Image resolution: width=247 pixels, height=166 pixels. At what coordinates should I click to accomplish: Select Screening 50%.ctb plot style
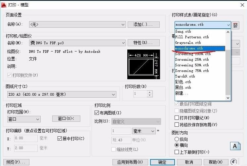pos(200,65)
